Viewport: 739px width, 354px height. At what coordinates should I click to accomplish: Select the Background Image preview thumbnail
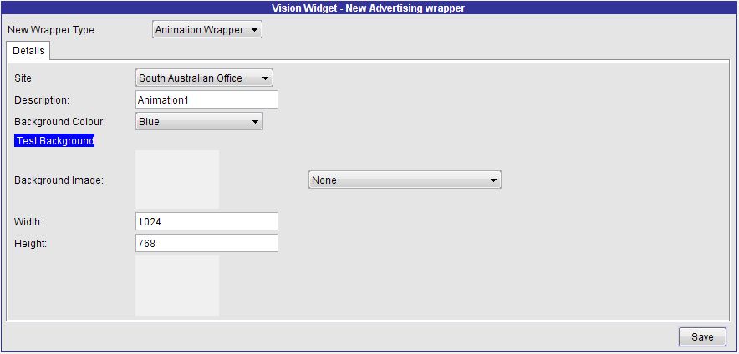pyautogui.click(x=177, y=180)
